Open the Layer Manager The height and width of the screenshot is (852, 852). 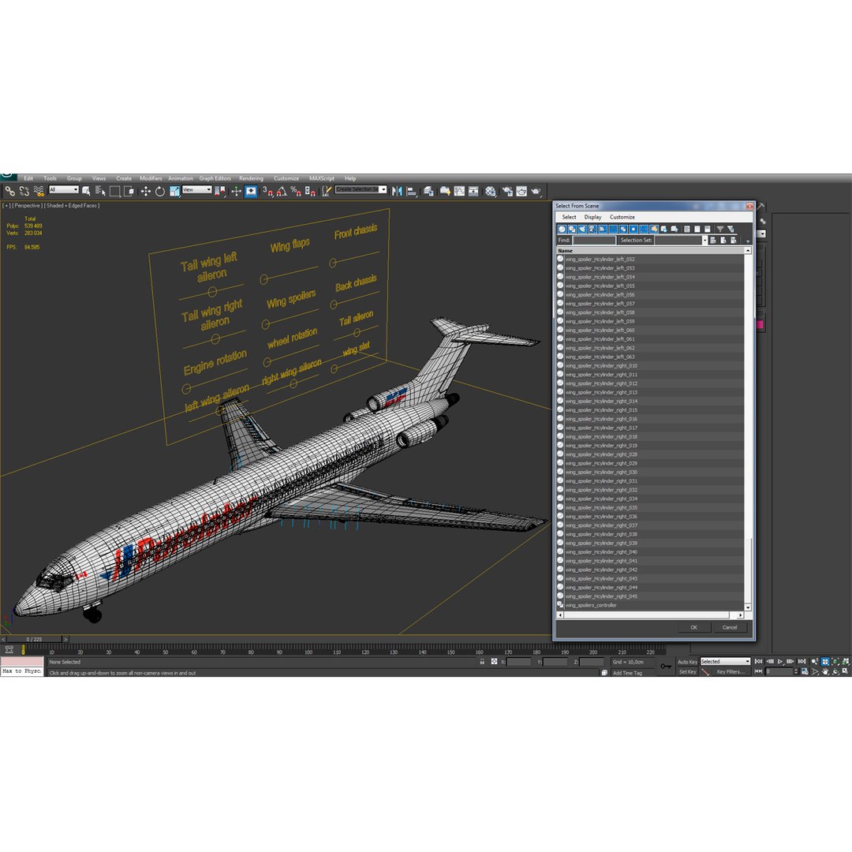click(x=428, y=191)
